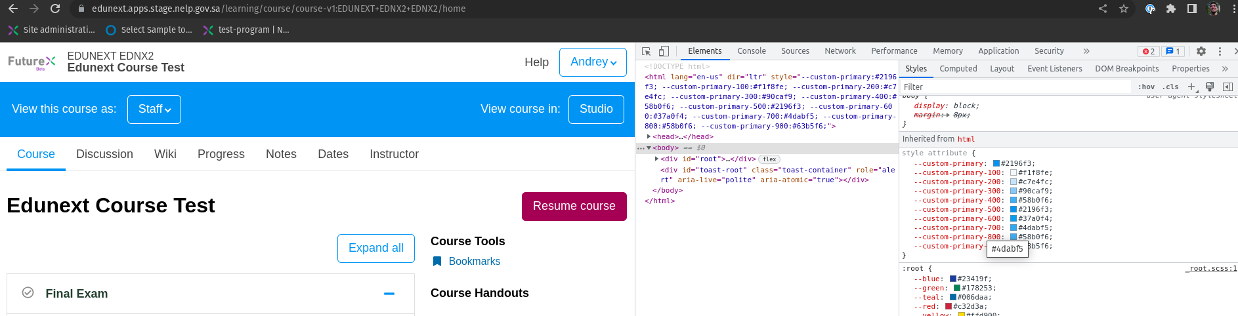Screen dimensions: 1238x316
Task: Open DevTools settings gear
Action: coord(1201,51)
